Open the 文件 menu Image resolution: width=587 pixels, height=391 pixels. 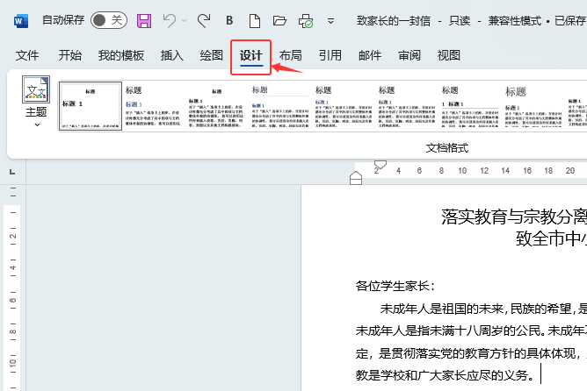pos(27,55)
